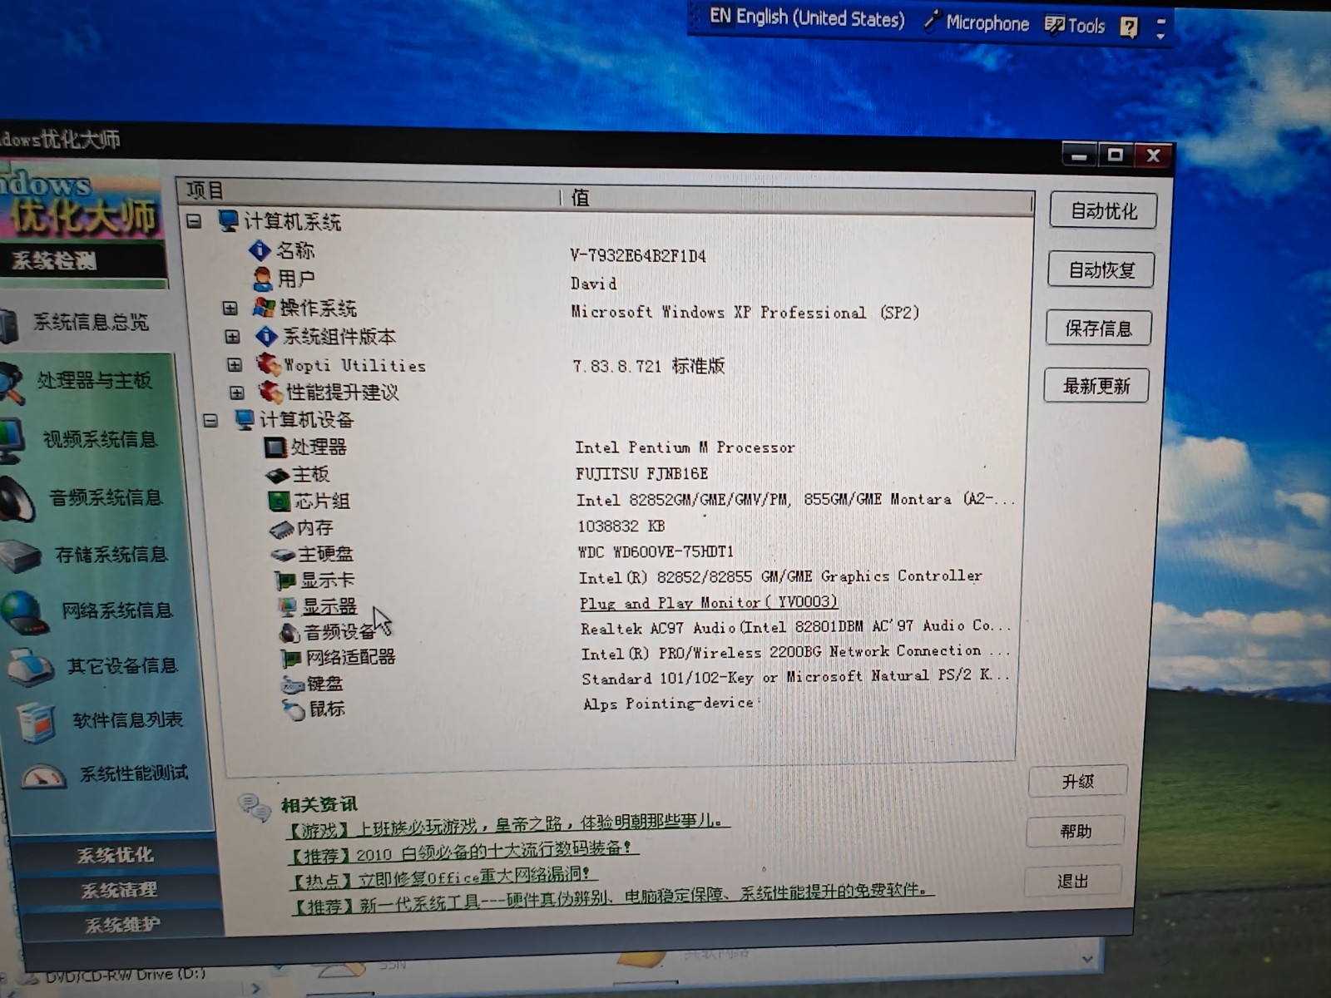Image resolution: width=1331 pixels, height=998 pixels.
Task: Click the 主板 board icon
Action: pyautogui.click(x=277, y=475)
